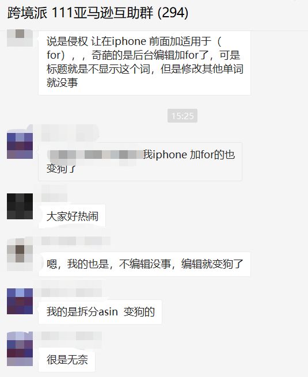The height and width of the screenshot is (377, 308).
Task: Open the gray avatar of the first sender
Action: 20,38
